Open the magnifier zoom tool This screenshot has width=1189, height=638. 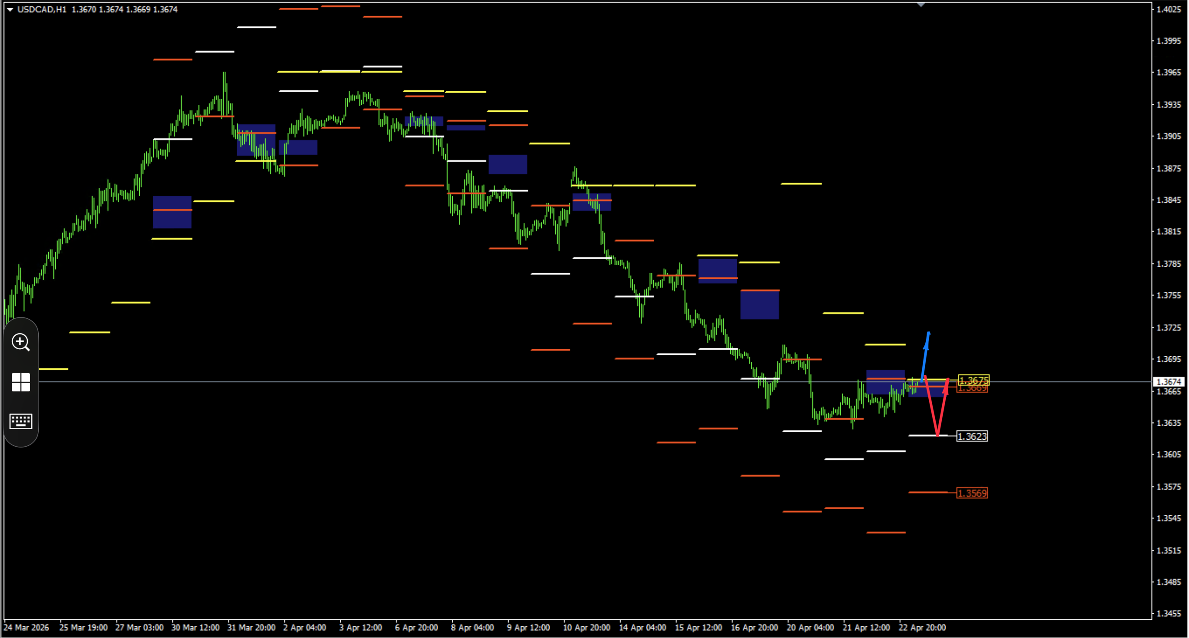pos(21,342)
